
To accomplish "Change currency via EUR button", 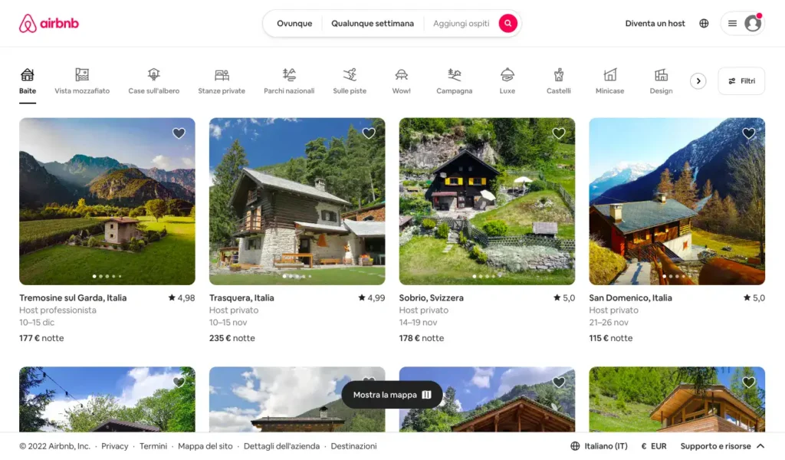I will pyautogui.click(x=654, y=446).
